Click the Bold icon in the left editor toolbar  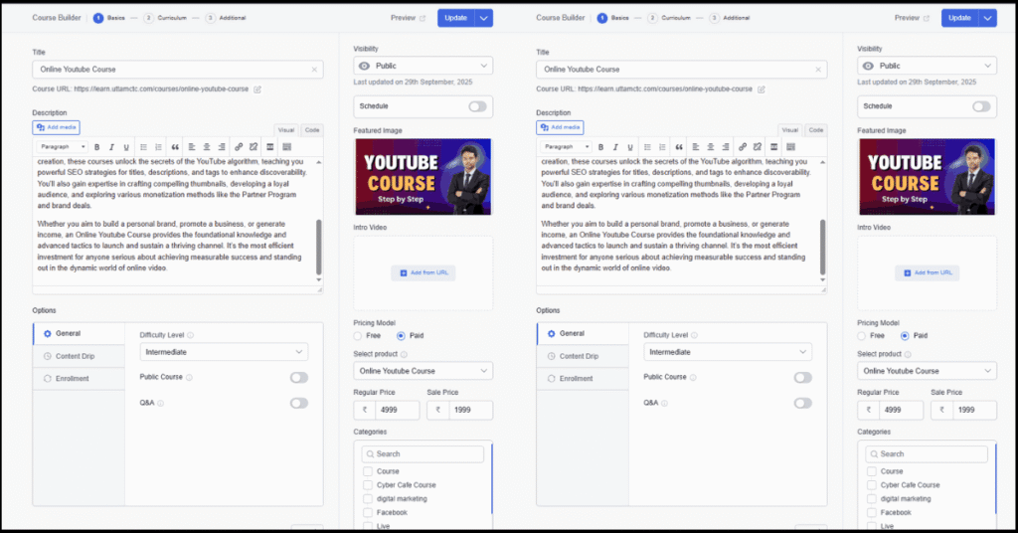coord(97,147)
